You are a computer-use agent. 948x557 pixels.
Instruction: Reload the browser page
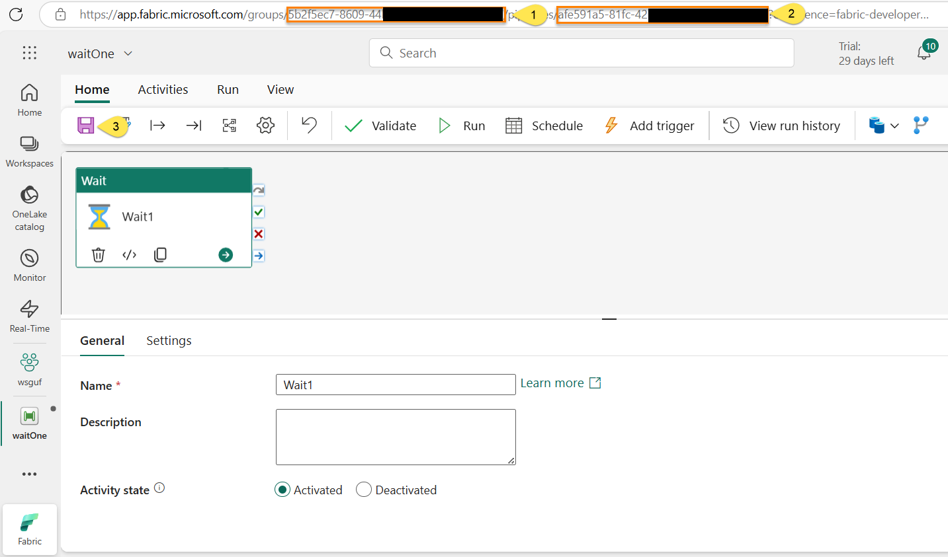tap(16, 14)
